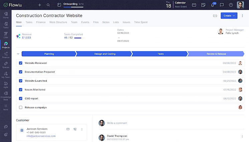
Task: Open notifications bell icon
Action: pos(213,5)
